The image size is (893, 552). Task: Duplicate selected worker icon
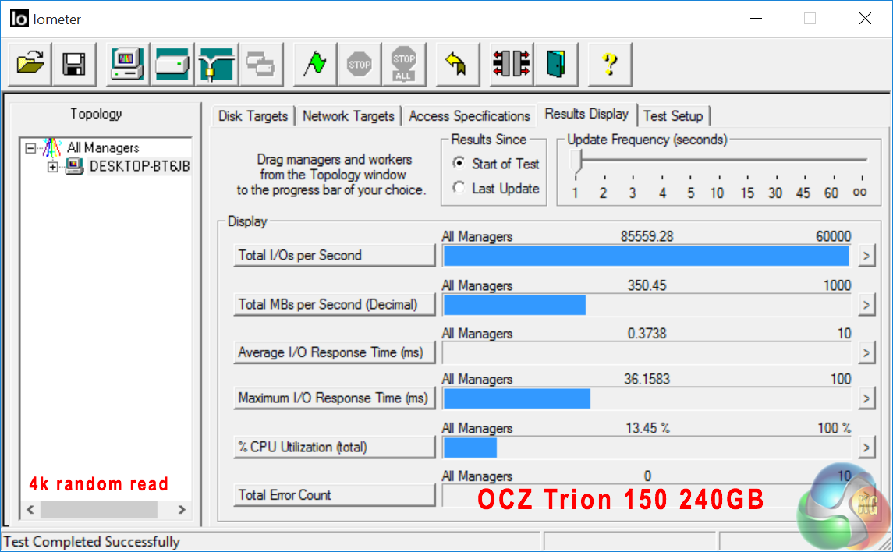pos(260,64)
